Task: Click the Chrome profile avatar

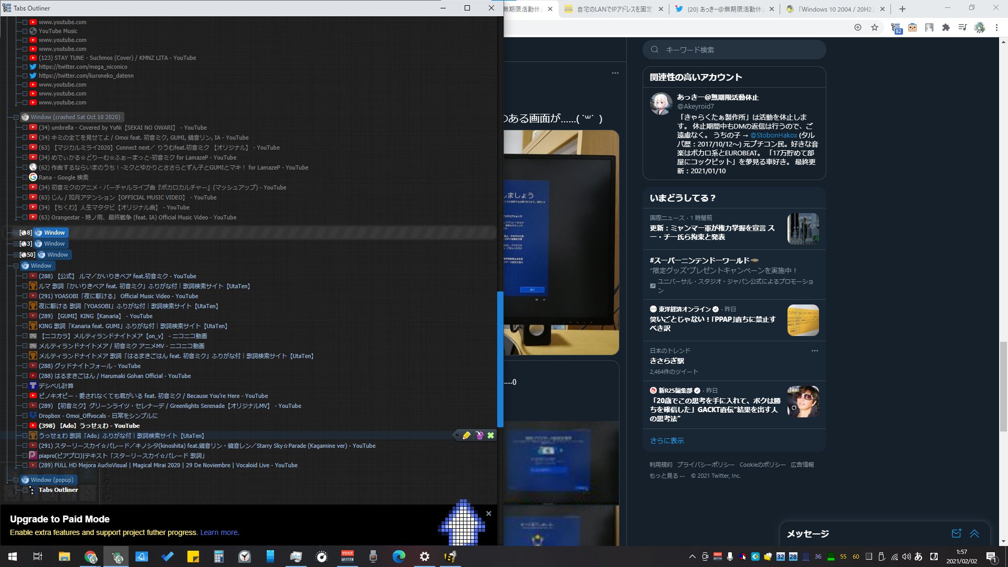Action: click(980, 27)
